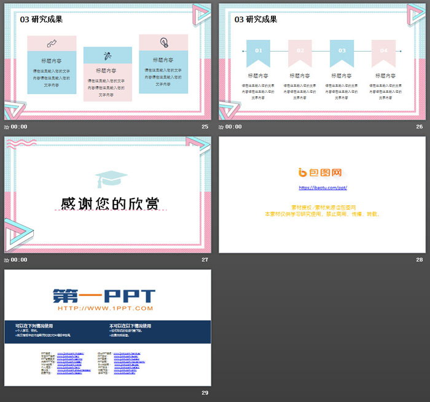Click the 01 blue banner on slide 26
This screenshot has height=402, width=430.
(x=258, y=53)
